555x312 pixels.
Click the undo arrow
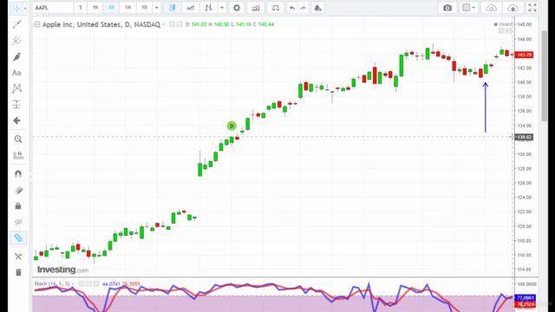pyautogui.click(x=291, y=8)
